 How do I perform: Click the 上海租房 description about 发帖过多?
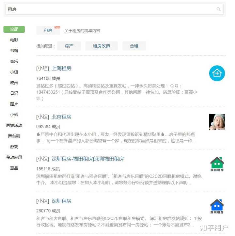[117, 92]
